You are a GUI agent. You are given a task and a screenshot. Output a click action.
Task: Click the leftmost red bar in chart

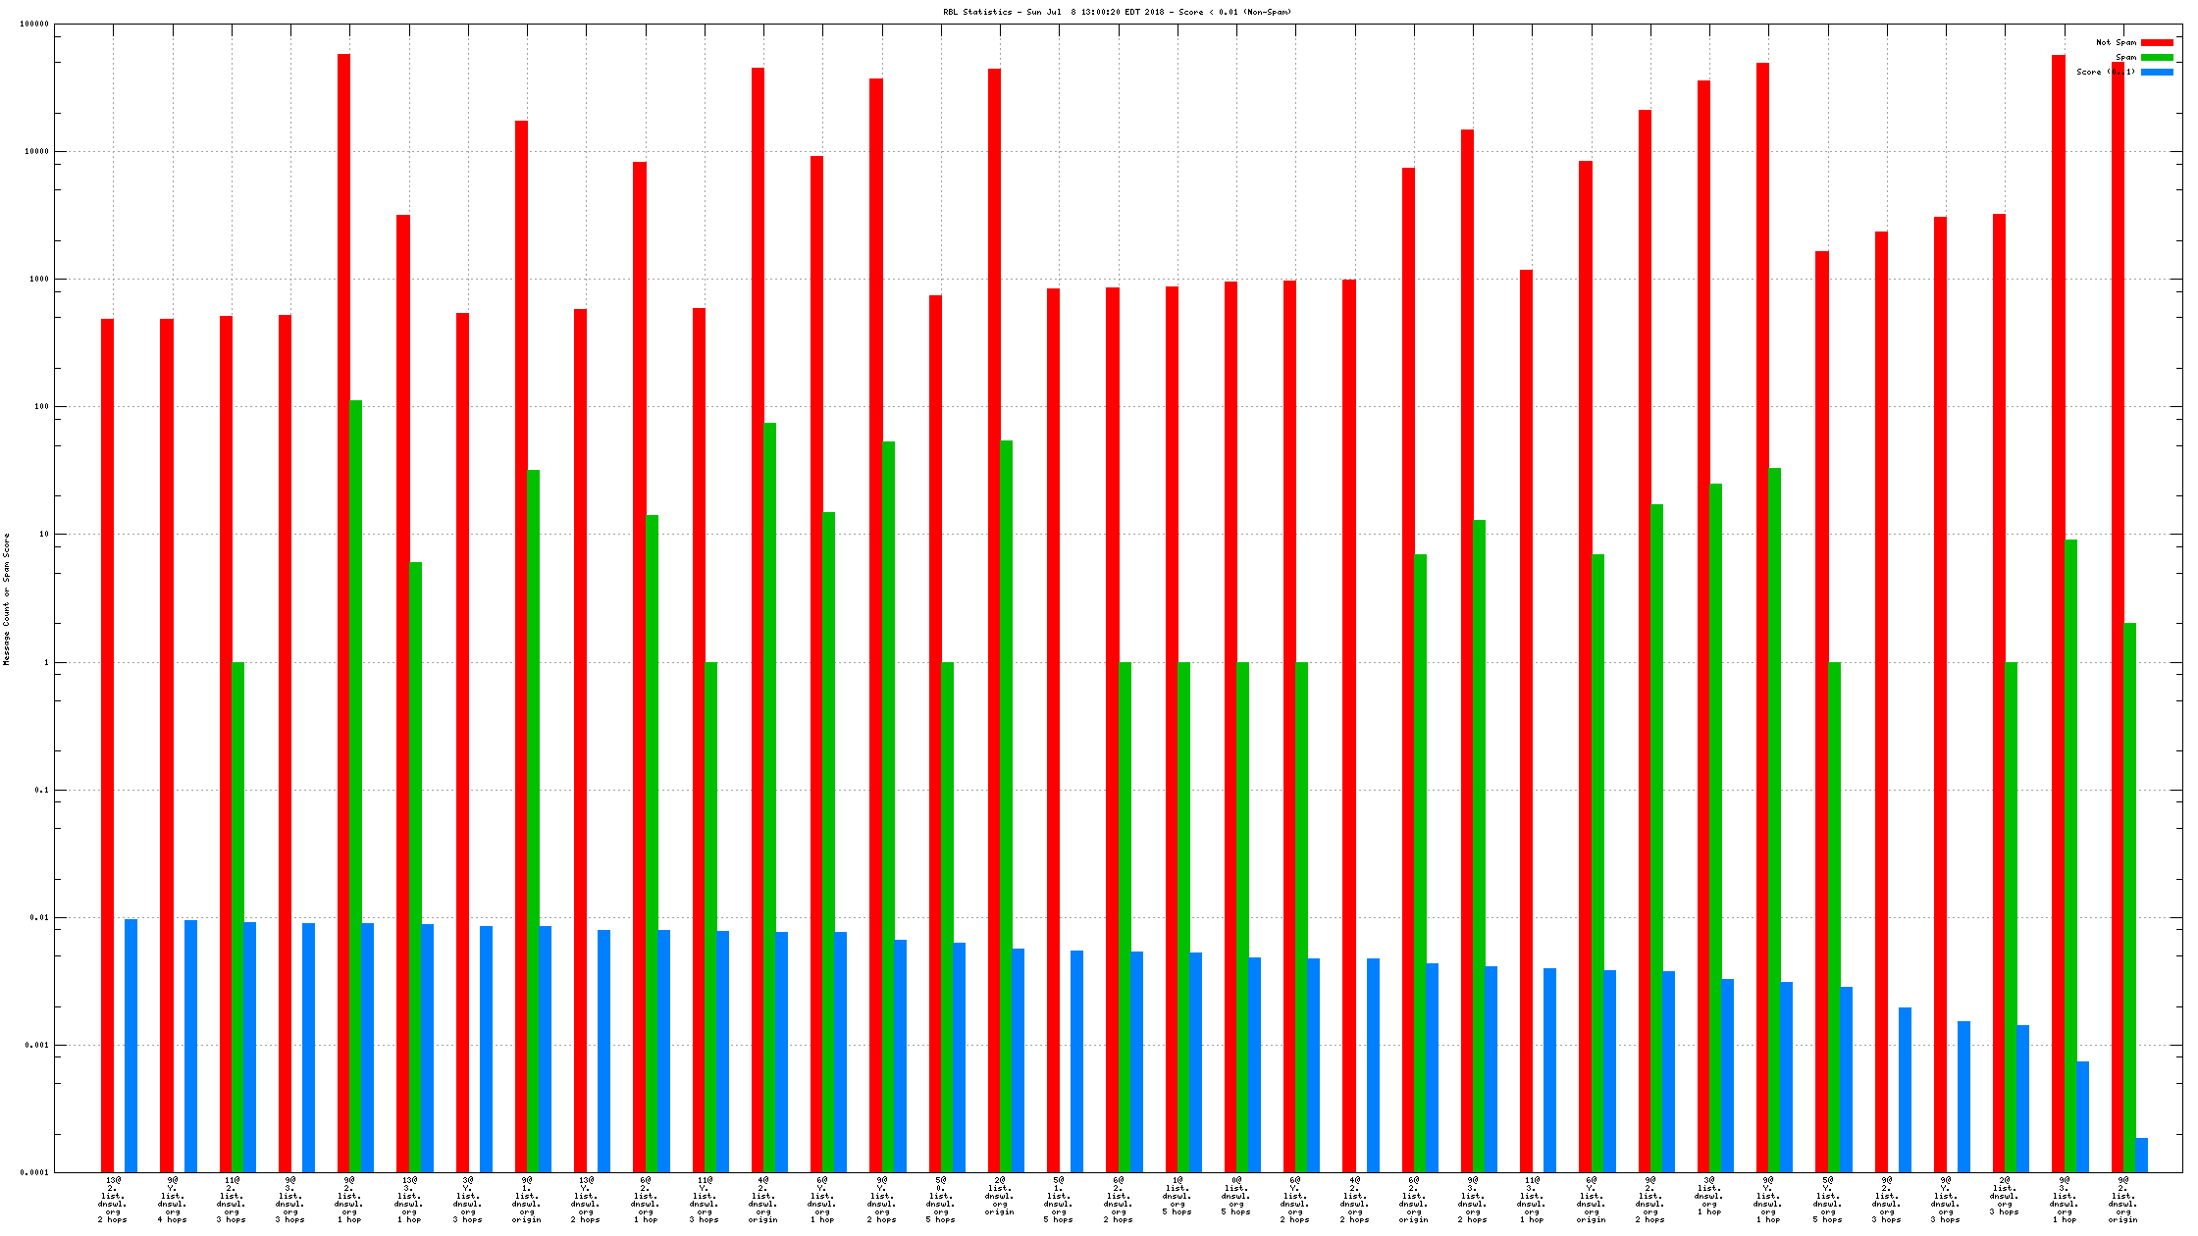(107, 746)
